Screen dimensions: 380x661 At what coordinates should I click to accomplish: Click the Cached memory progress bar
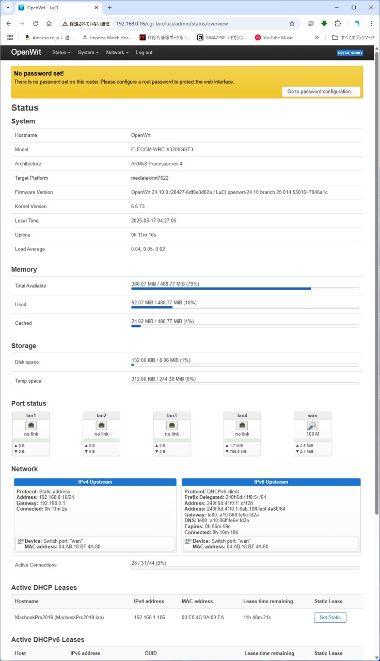tap(245, 326)
